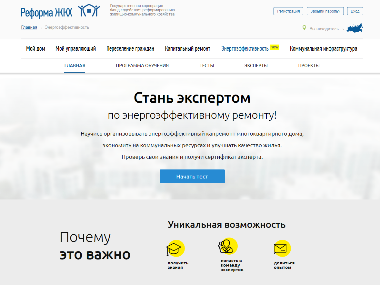Switch to Программа обучения tab
This screenshot has width=380, height=285.
coord(142,66)
